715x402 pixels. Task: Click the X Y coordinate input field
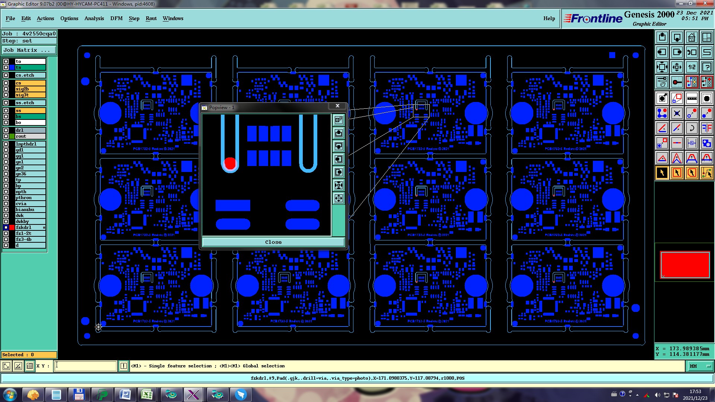[x=85, y=366]
